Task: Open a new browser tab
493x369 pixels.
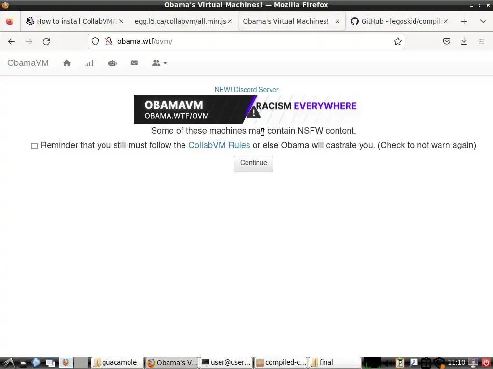Action: point(464,21)
